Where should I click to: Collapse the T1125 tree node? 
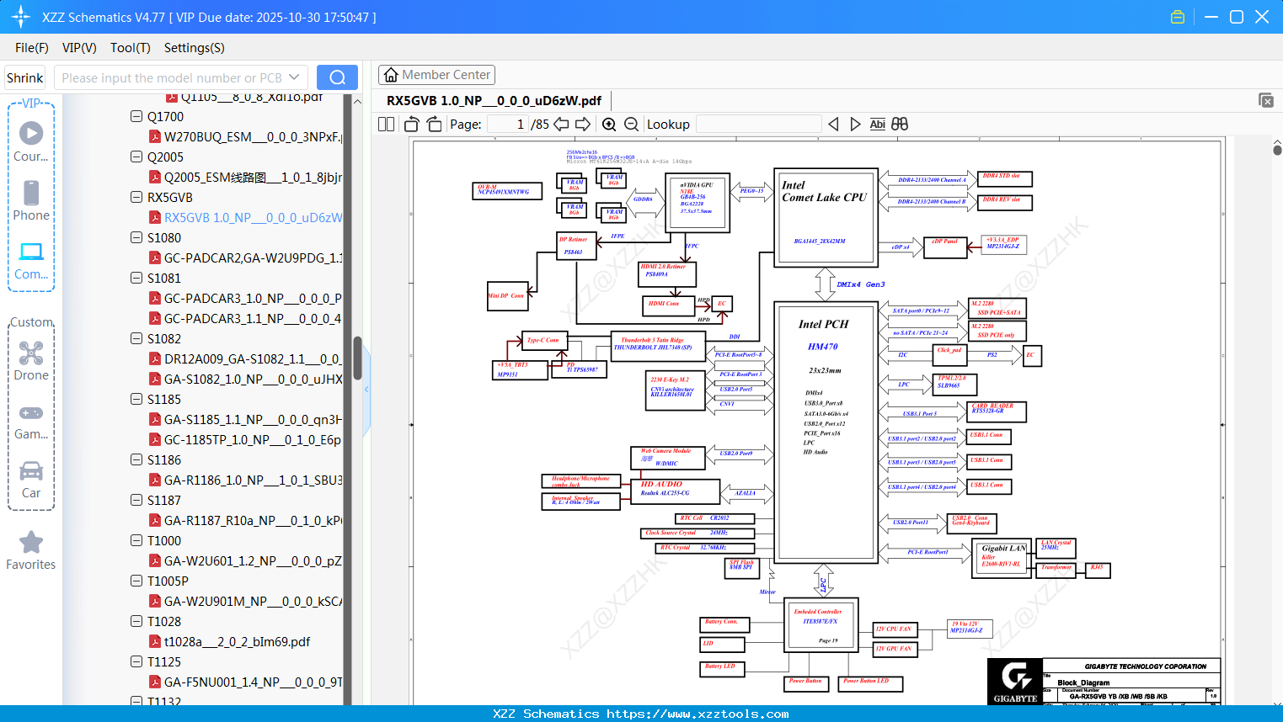tap(136, 661)
